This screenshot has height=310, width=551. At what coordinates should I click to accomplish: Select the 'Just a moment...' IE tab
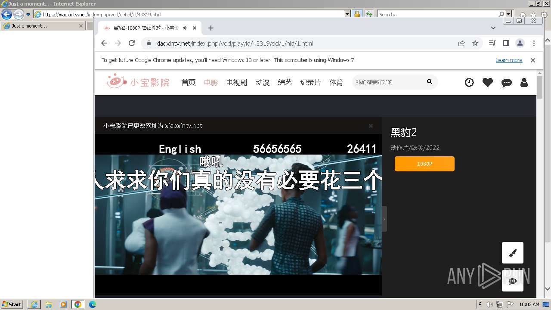(x=42, y=26)
